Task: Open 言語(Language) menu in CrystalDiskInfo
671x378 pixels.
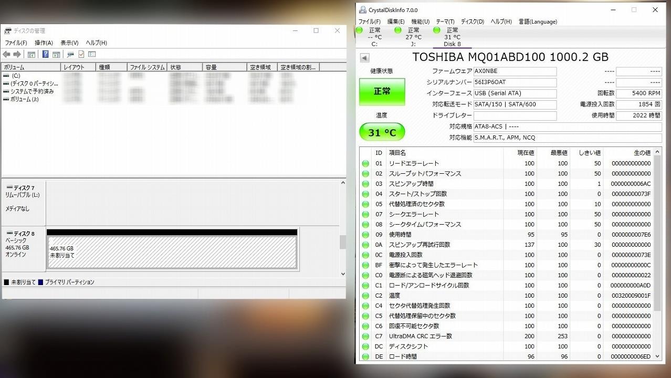Action: [538, 22]
